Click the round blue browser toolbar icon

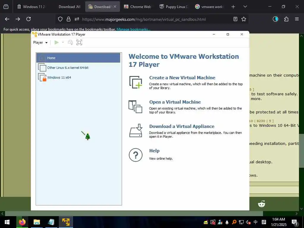(x=275, y=19)
